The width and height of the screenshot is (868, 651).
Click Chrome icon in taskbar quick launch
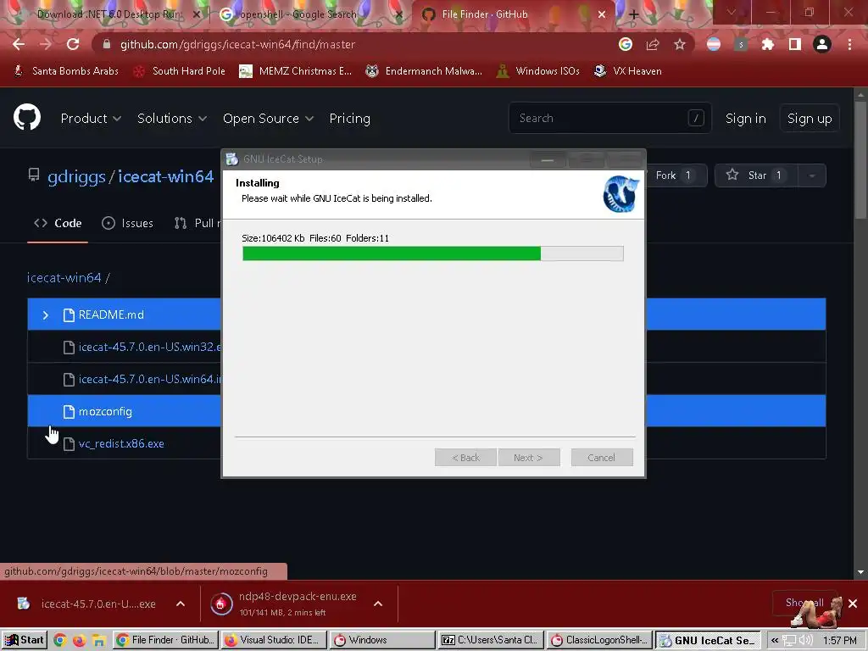pos(60,641)
